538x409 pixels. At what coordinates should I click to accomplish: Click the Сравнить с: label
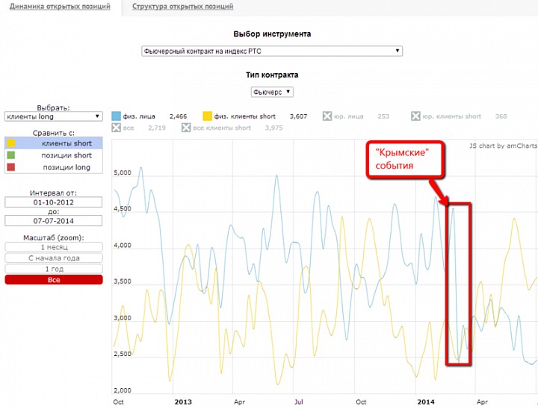click(x=54, y=133)
